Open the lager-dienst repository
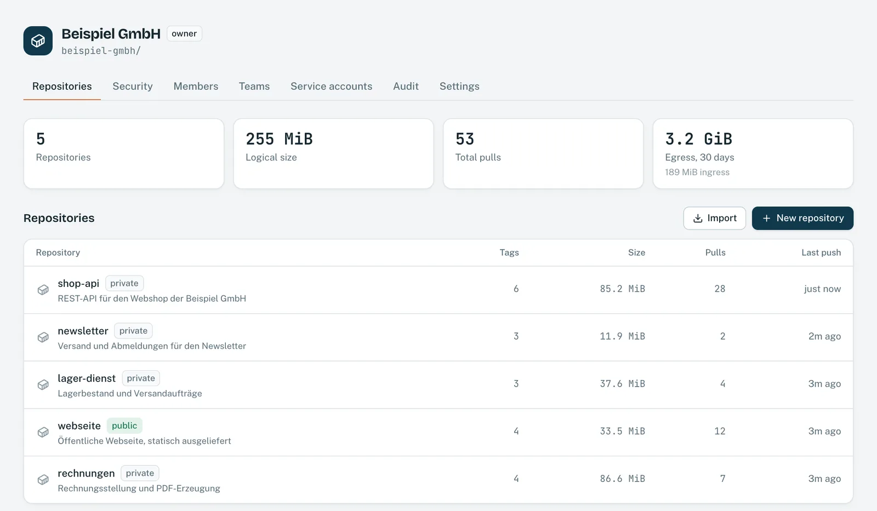This screenshot has height=511, width=877. pyautogui.click(x=87, y=378)
